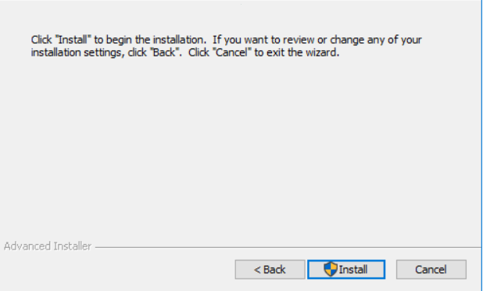Click the quoted word "Install" in instructions

(x=73, y=40)
